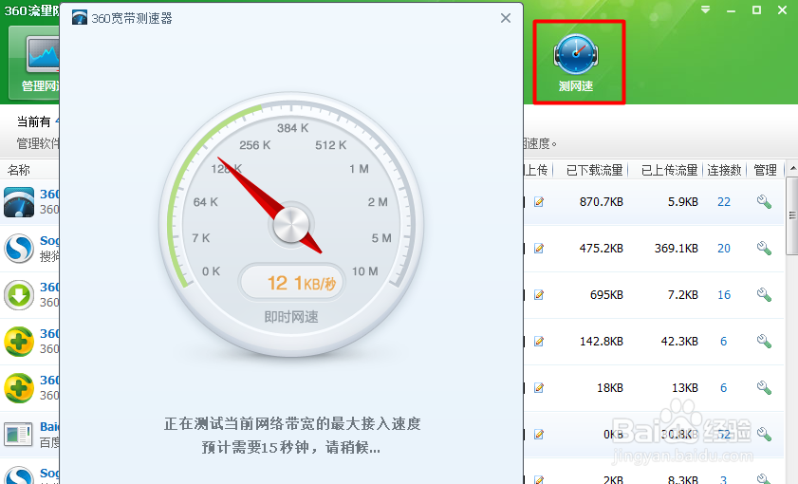Click the 360 speed tester app icon in list
Screen dimensions: 798x484
point(19,202)
